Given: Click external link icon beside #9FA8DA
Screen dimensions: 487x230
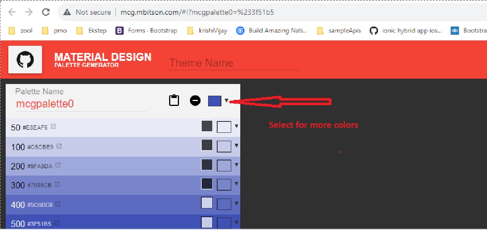Looking at the screenshot, I should point(58,165).
